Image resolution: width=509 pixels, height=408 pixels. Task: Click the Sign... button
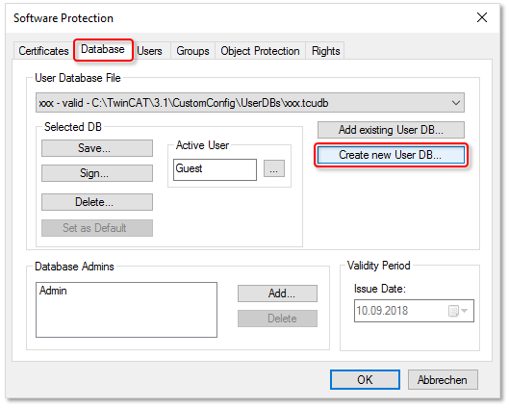point(97,173)
